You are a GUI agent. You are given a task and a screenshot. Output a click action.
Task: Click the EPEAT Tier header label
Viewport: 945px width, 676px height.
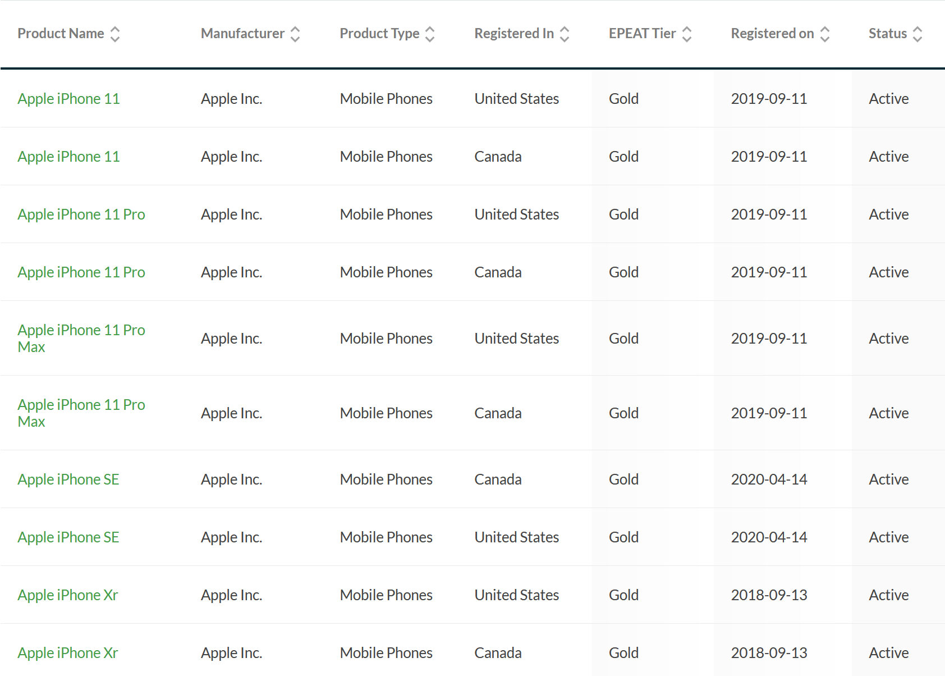pos(642,34)
